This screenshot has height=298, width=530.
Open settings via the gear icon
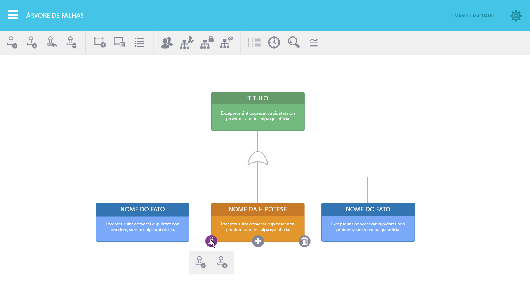point(516,16)
